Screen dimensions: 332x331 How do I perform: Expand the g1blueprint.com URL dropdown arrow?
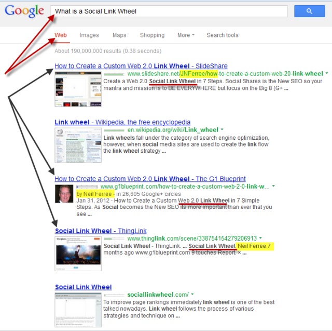[x=273, y=186]
